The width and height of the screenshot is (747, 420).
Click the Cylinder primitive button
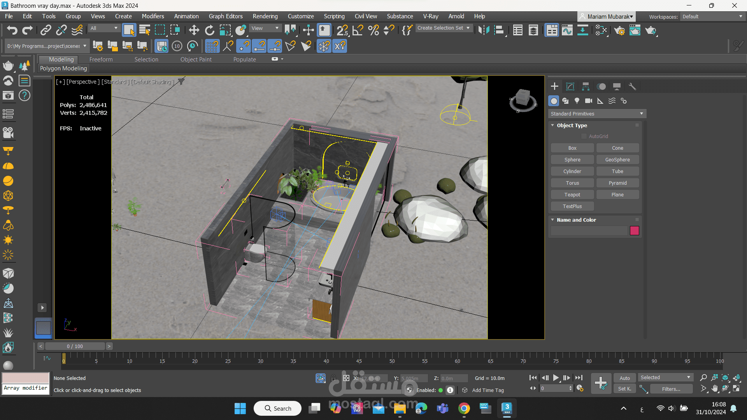tap(572, 171)
